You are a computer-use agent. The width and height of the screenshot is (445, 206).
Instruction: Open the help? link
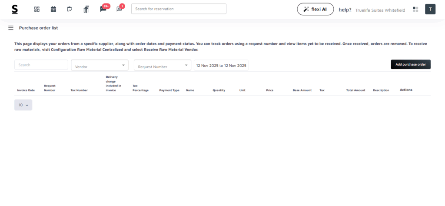click(x=345, y=10)
